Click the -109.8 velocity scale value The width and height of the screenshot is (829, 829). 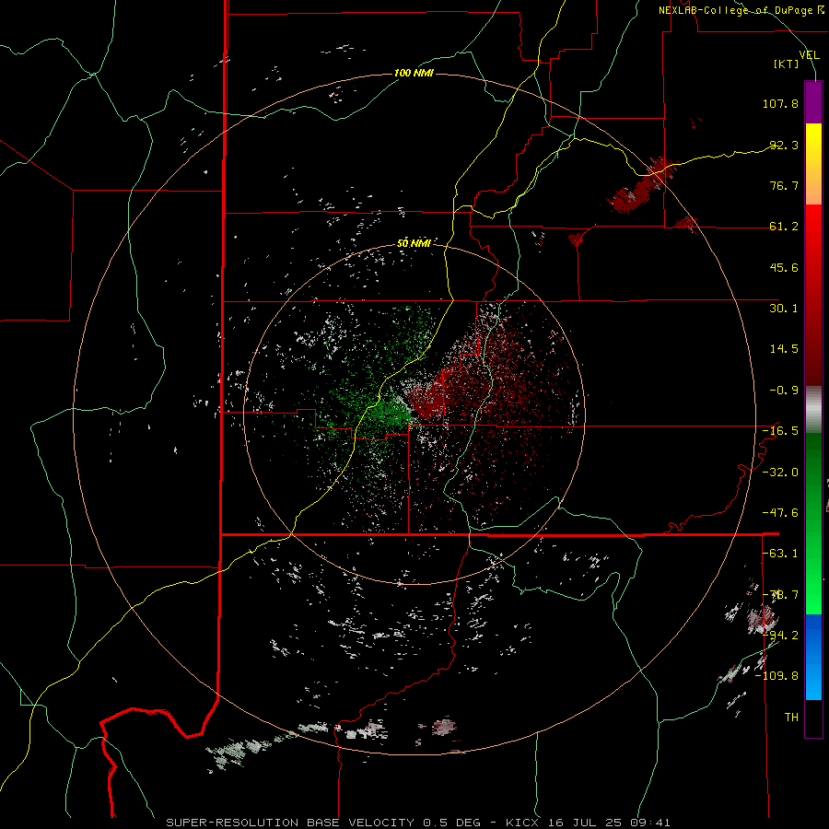(x=777, y=676)
